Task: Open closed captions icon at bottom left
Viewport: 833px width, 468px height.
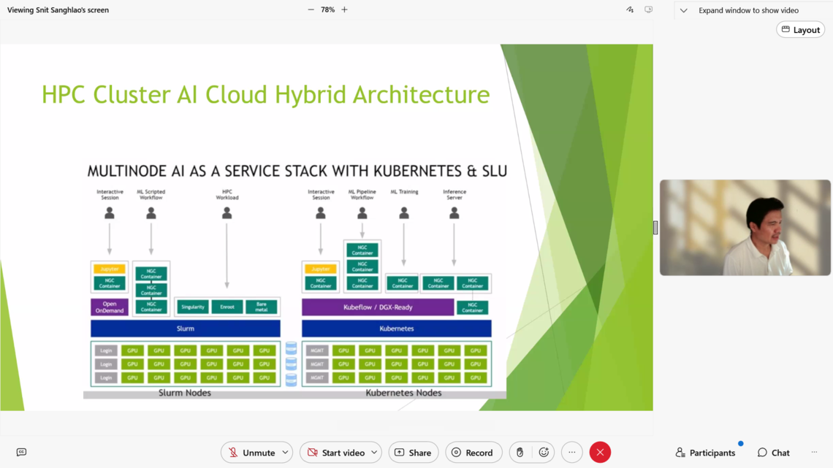Action: coord(21,453)
